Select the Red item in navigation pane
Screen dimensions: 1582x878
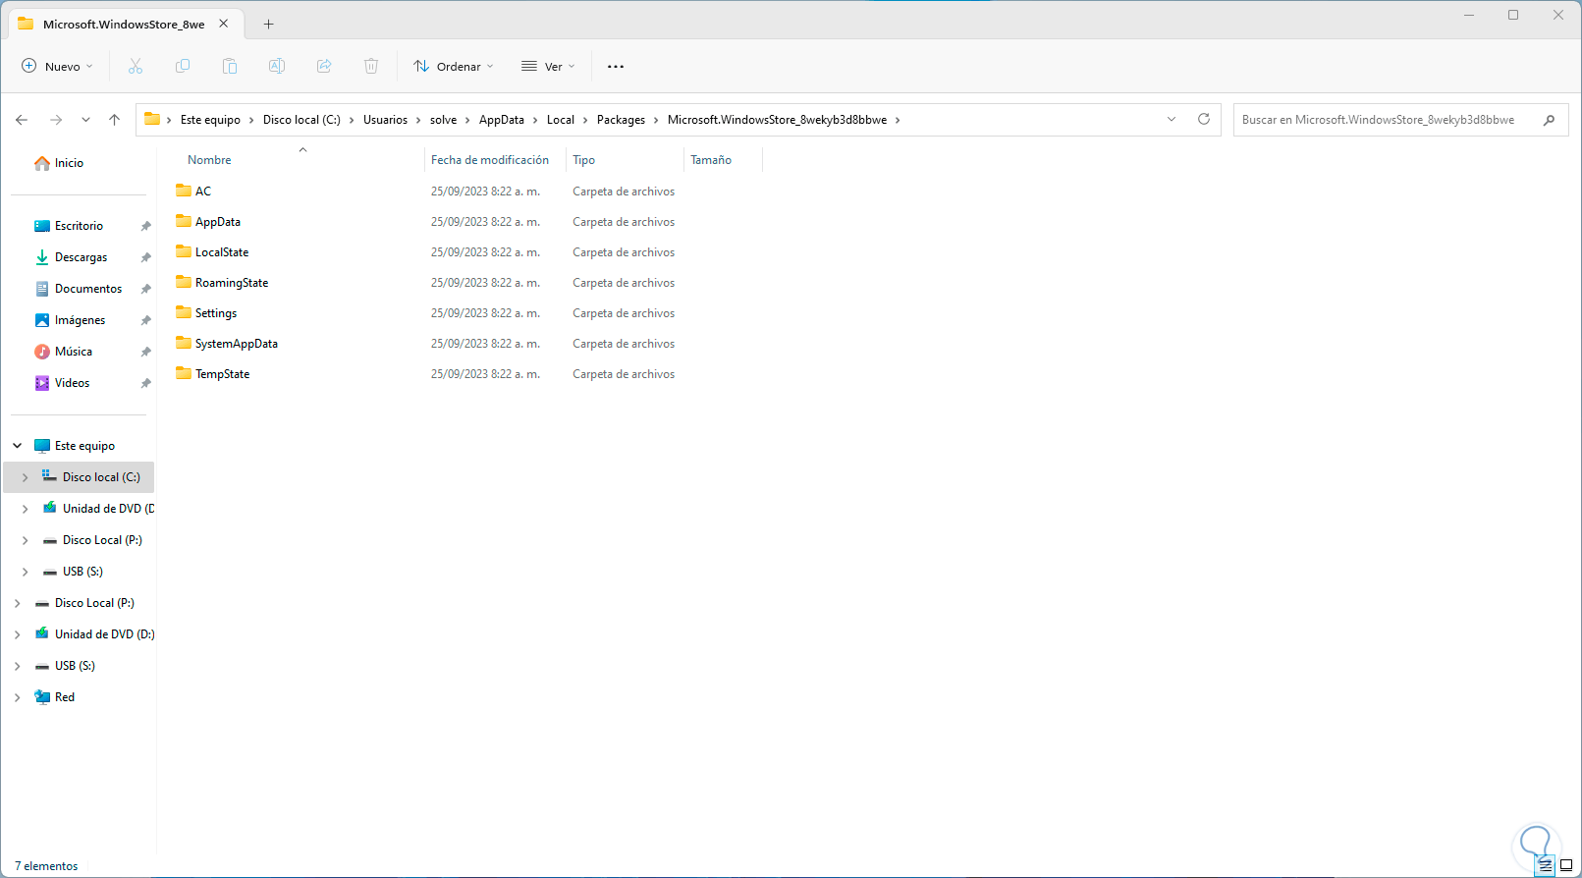pyautogui.click(x=65, y=697)
